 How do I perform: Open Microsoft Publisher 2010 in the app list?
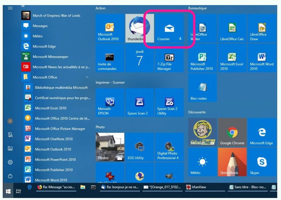coord(58,170)
